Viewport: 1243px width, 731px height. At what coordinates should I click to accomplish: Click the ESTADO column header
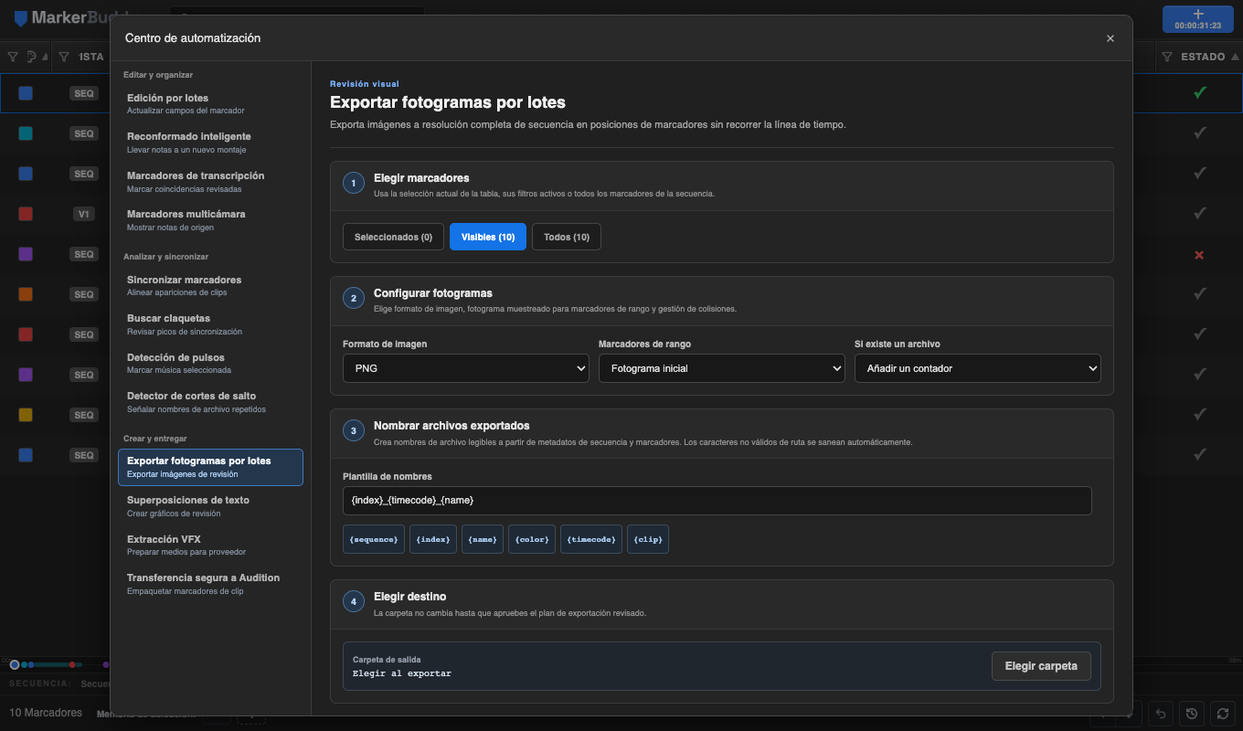(x=1203, y=57)
